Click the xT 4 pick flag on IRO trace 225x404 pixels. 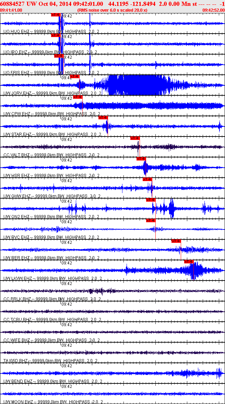[x=56, y=35]
